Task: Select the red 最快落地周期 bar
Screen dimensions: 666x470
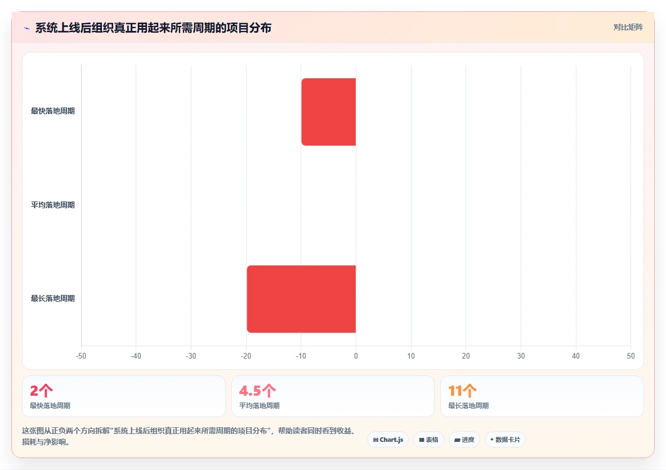Action: [x=328, y=111]
